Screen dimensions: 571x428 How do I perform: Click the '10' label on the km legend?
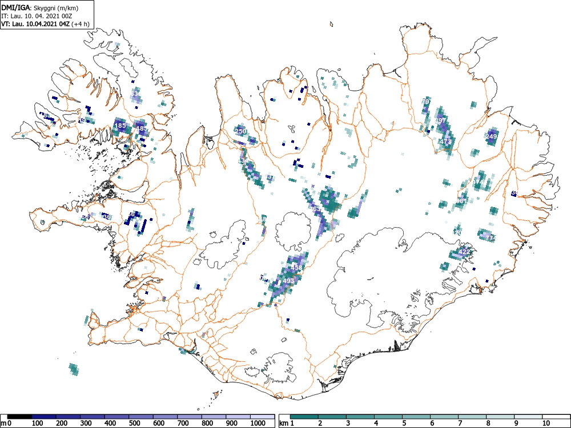546,423
